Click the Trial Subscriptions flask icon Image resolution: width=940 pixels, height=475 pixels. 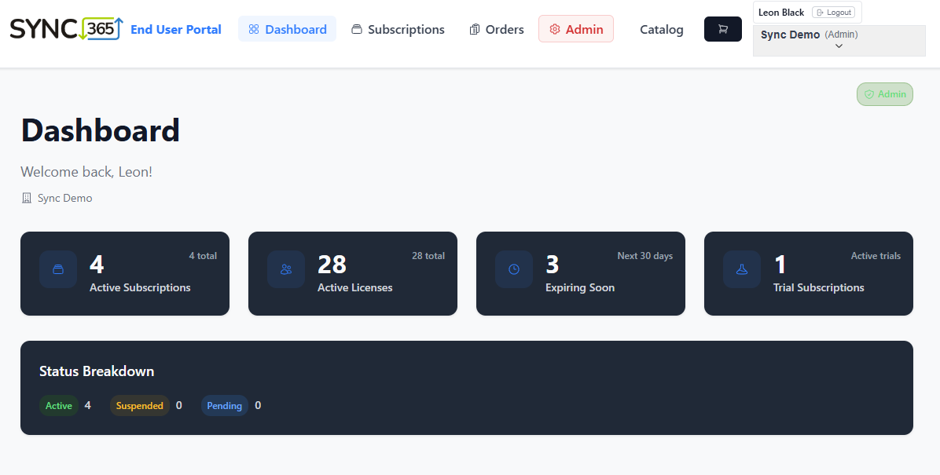point(742,269)
